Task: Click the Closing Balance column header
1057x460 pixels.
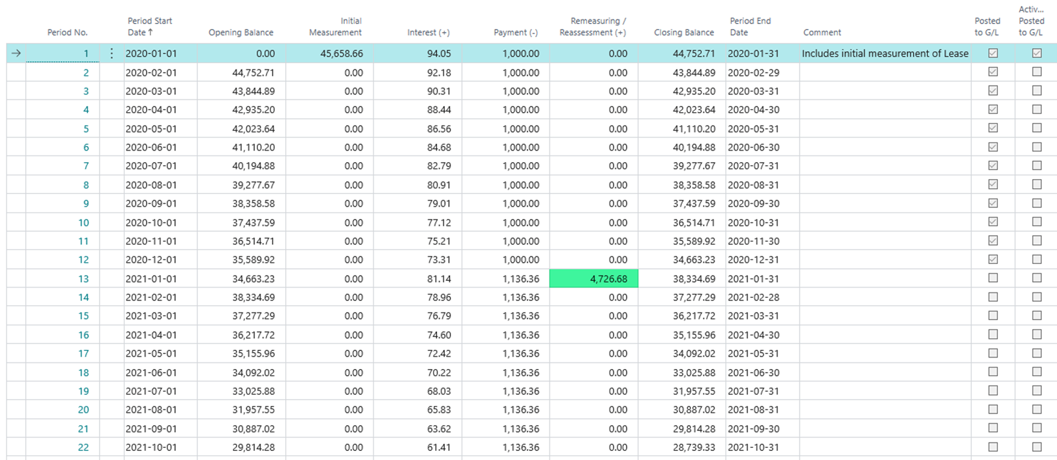Action: click(x=684, y=33)
